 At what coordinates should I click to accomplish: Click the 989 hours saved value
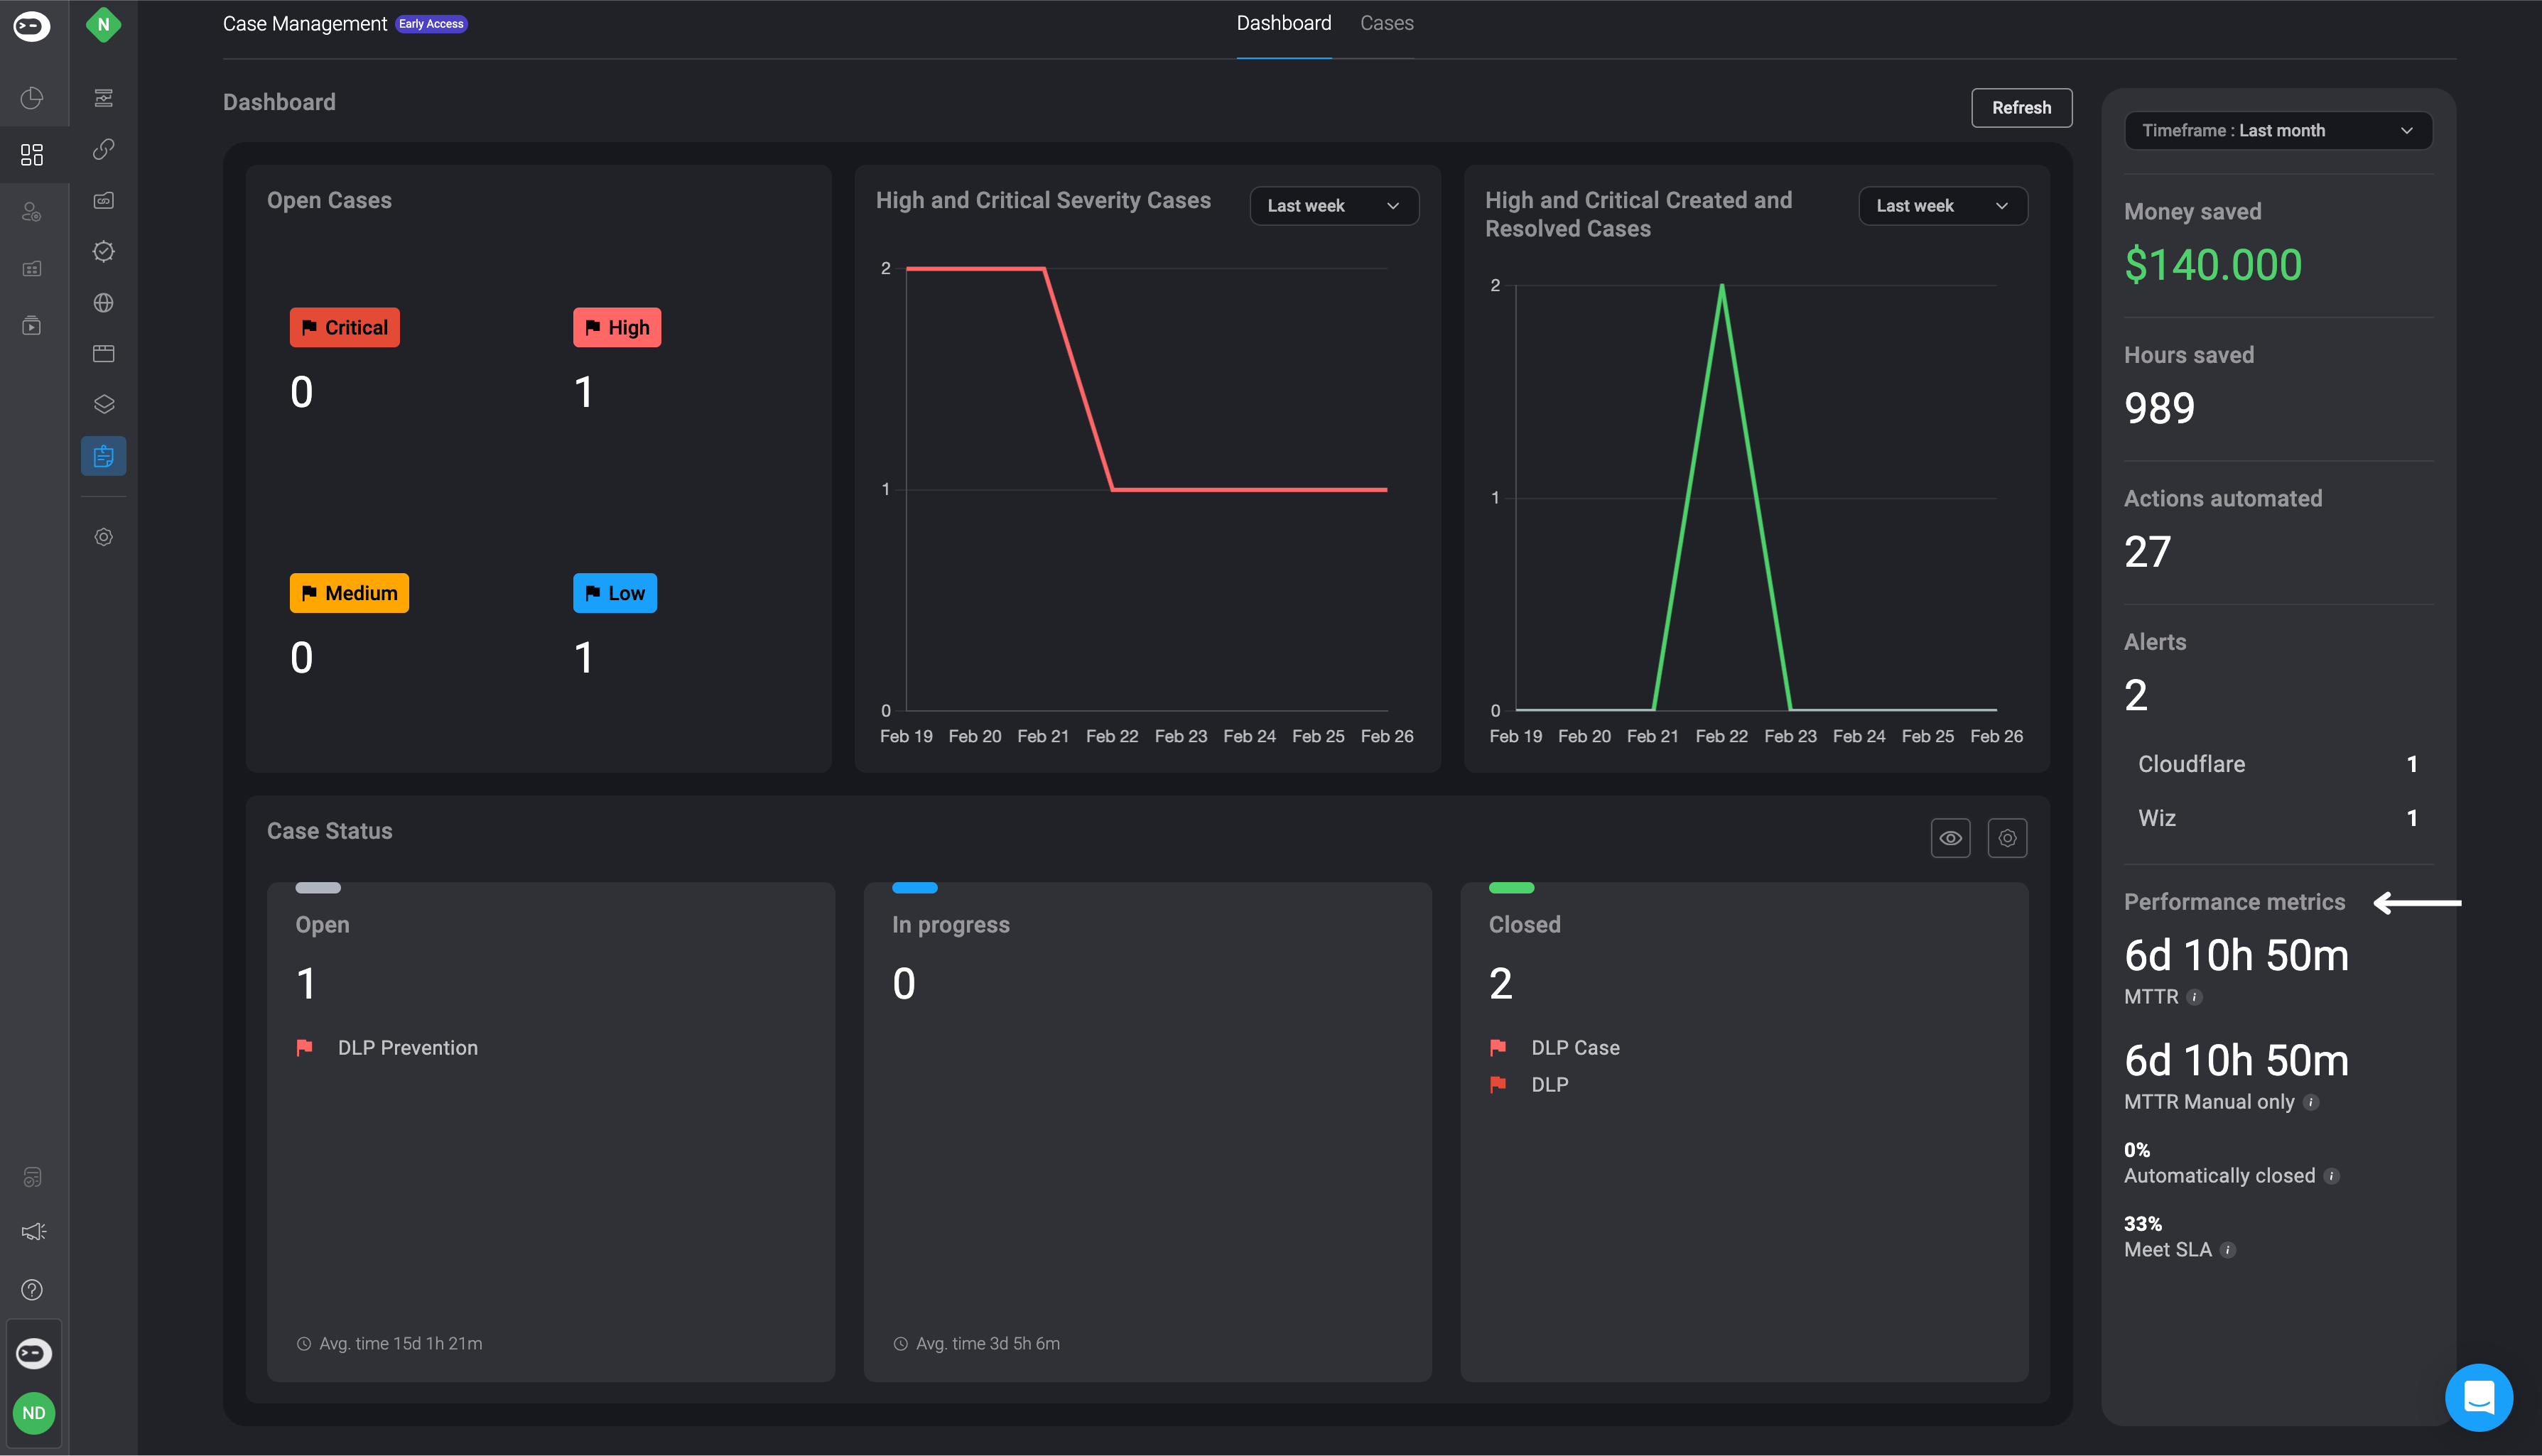pyautogui.click(x=2159, y=408)
